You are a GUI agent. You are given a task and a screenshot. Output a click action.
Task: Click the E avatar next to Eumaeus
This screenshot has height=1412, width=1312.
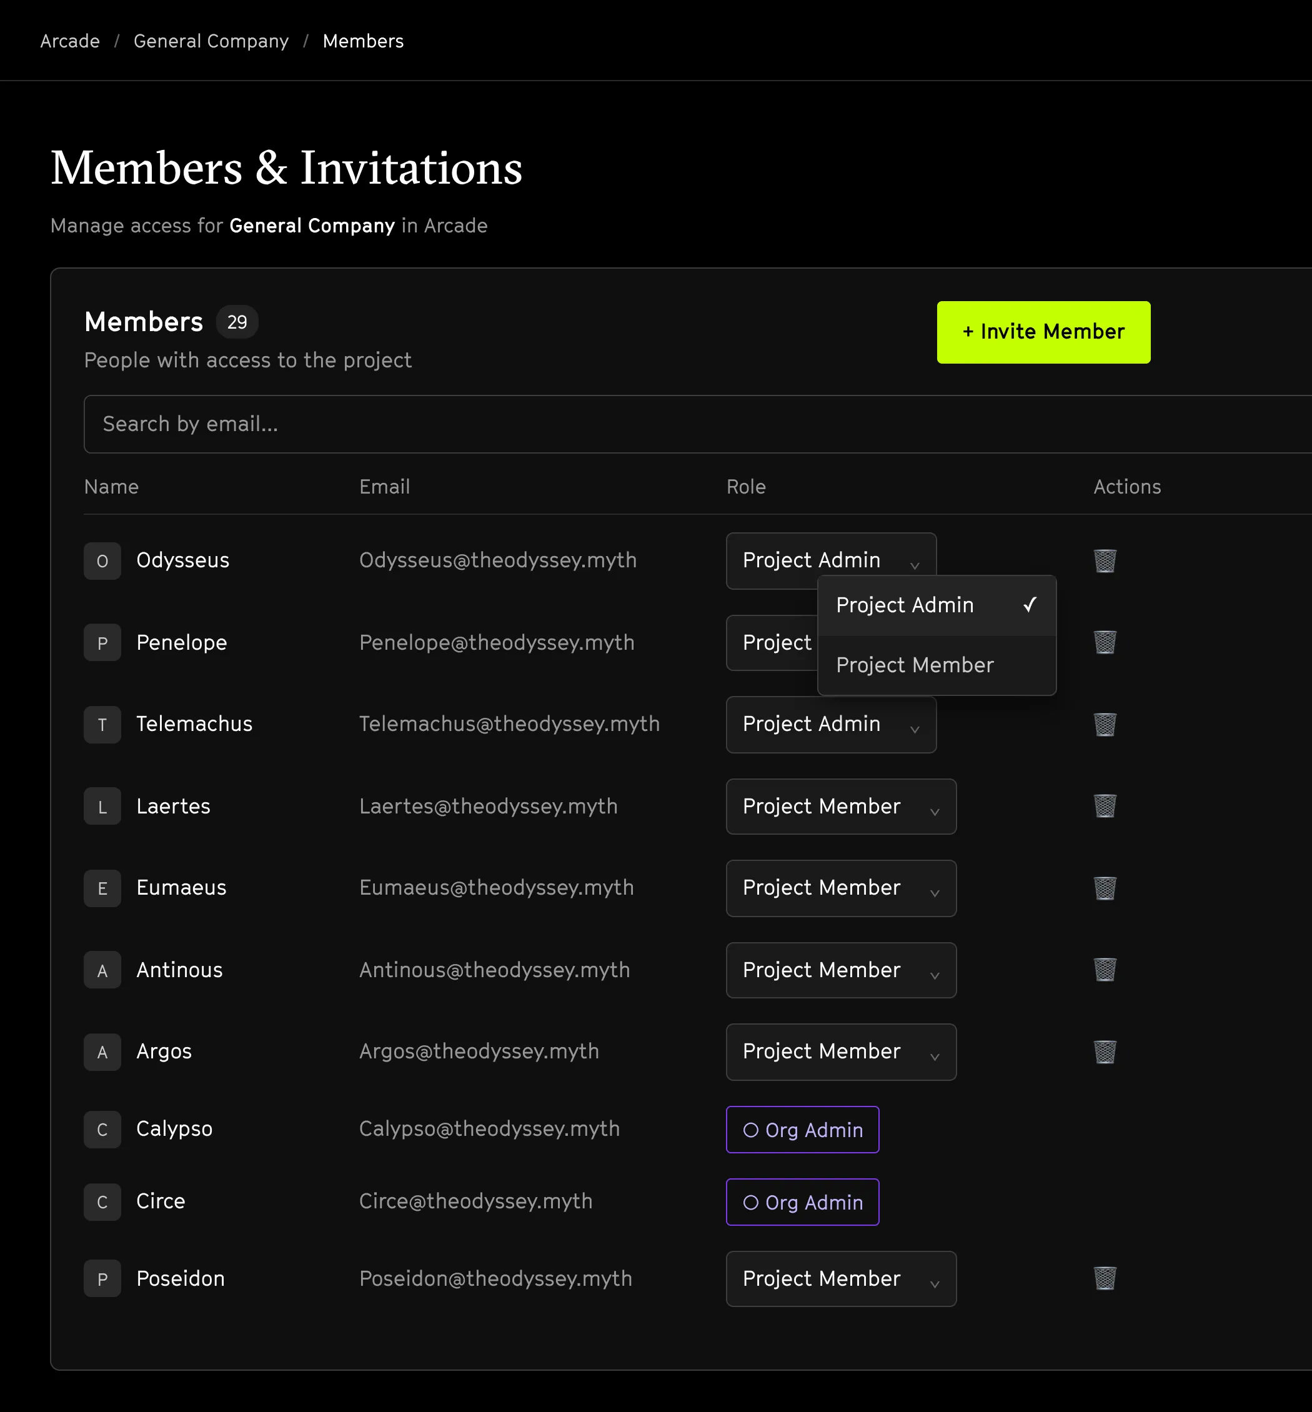[102, 888]
